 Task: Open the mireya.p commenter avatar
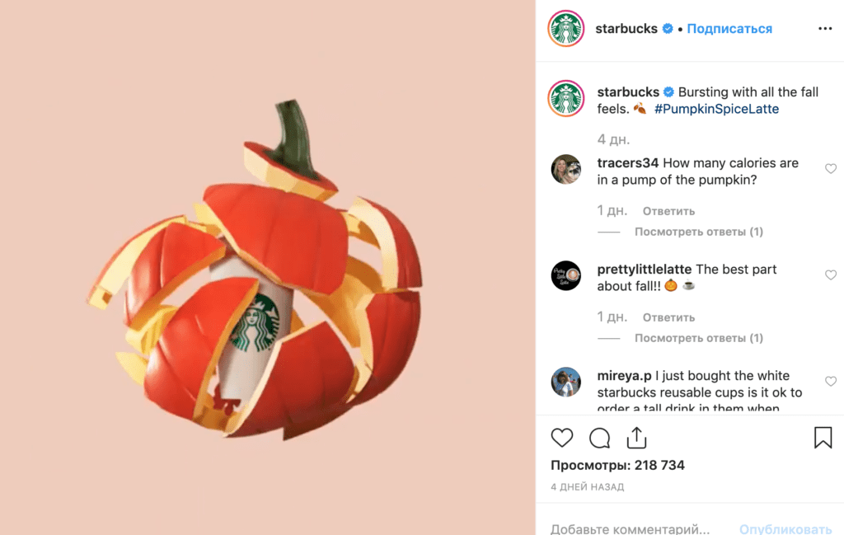pos(566,382)
